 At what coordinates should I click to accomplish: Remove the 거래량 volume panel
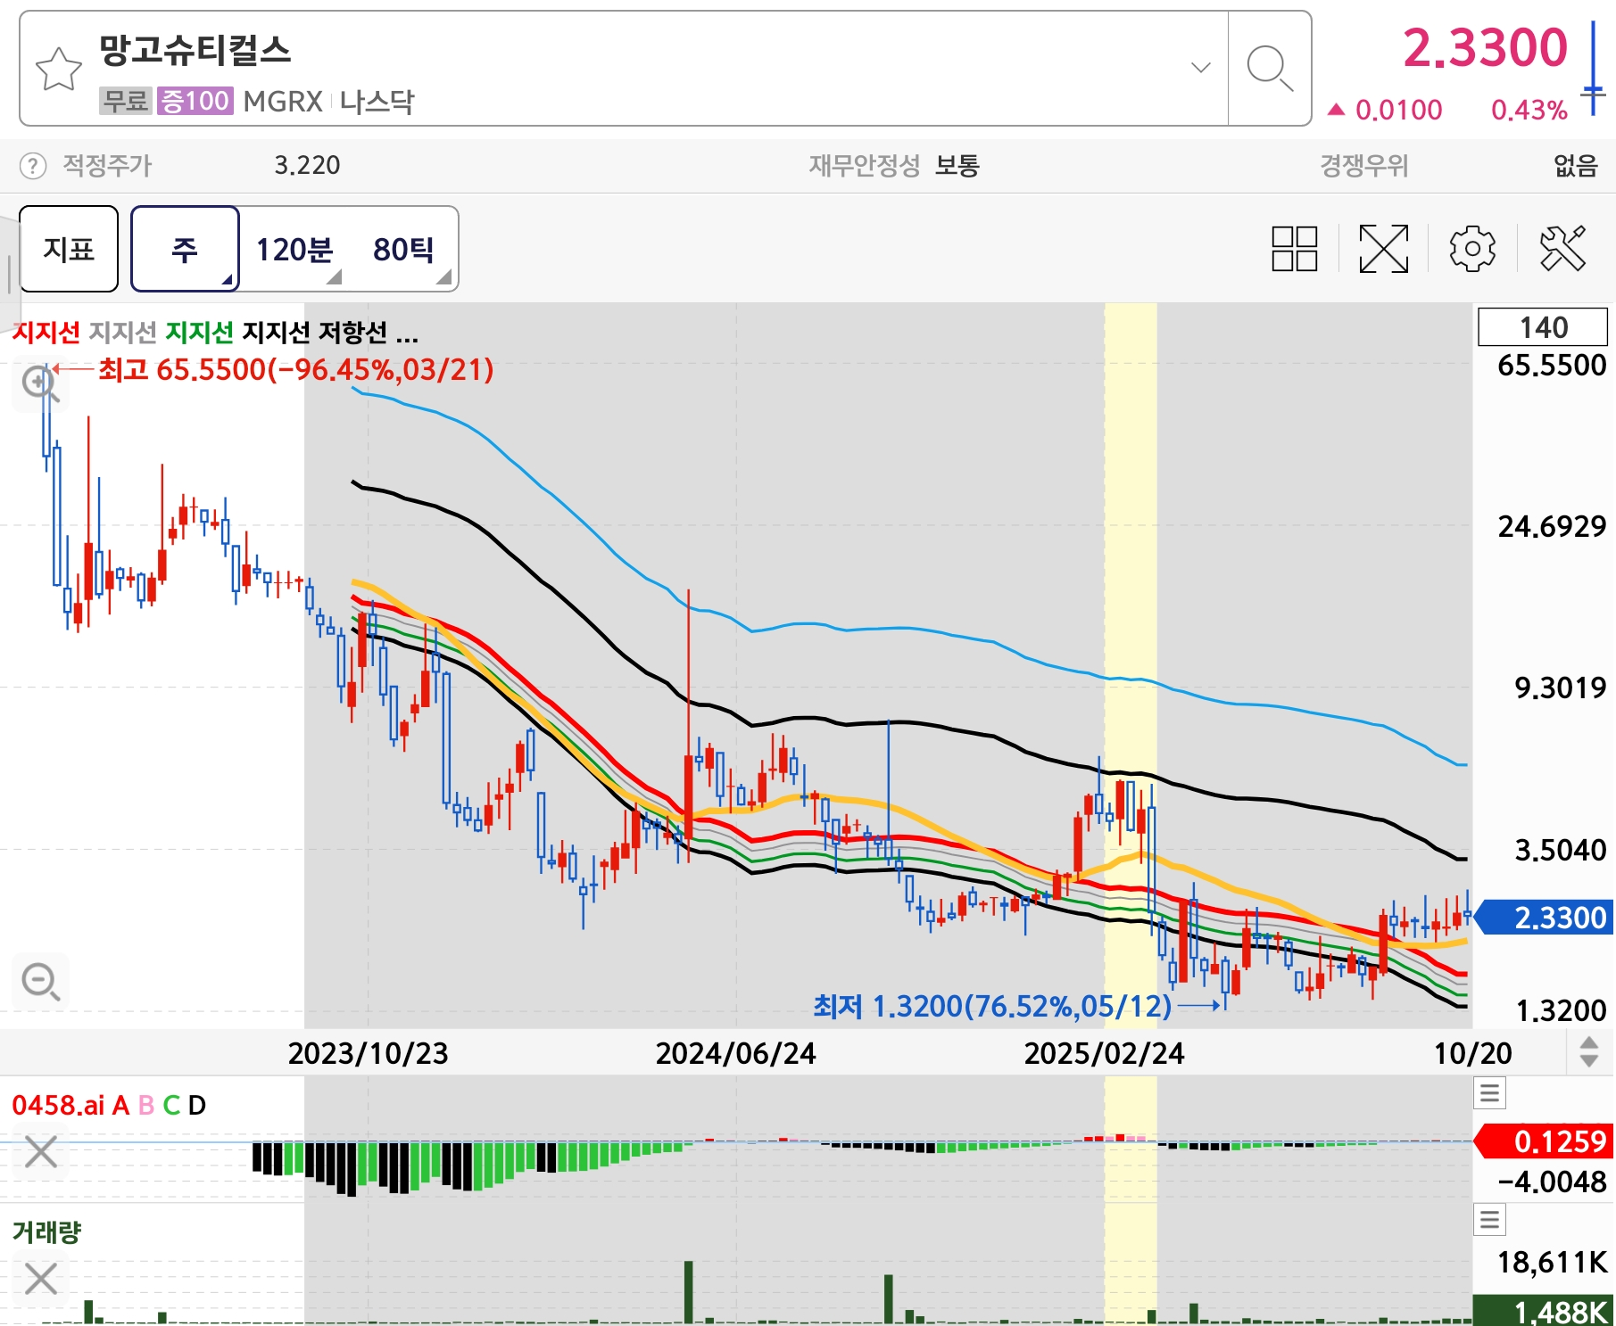click(41, 1279)
